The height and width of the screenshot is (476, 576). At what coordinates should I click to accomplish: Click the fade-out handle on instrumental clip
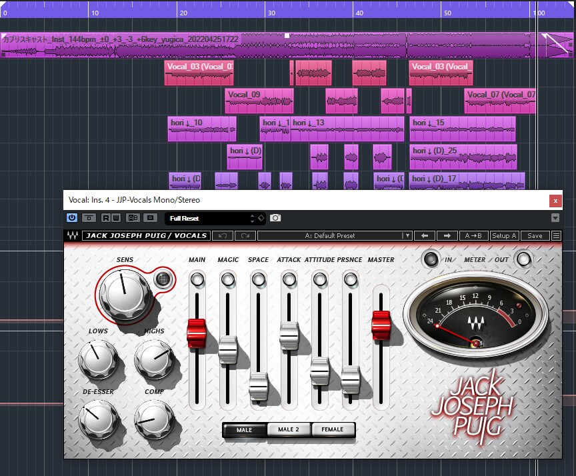pos(545,35)
